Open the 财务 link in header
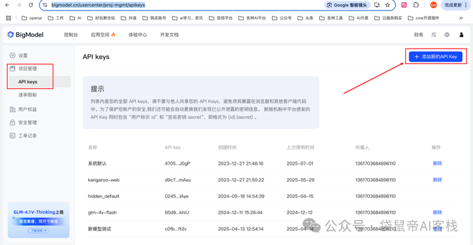The height and width of the screenshot is (245, 473). coord(418,35)
